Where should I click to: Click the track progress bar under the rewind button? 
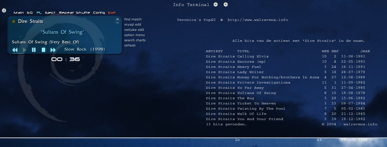[x=18, y=53]
